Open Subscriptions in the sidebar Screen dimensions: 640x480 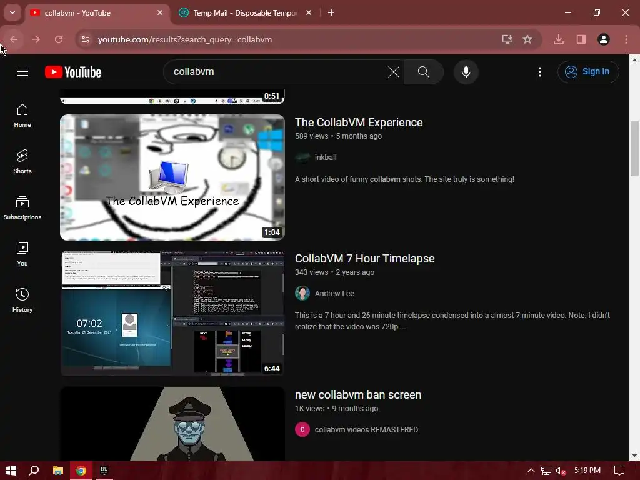click(x=22, y=208)
